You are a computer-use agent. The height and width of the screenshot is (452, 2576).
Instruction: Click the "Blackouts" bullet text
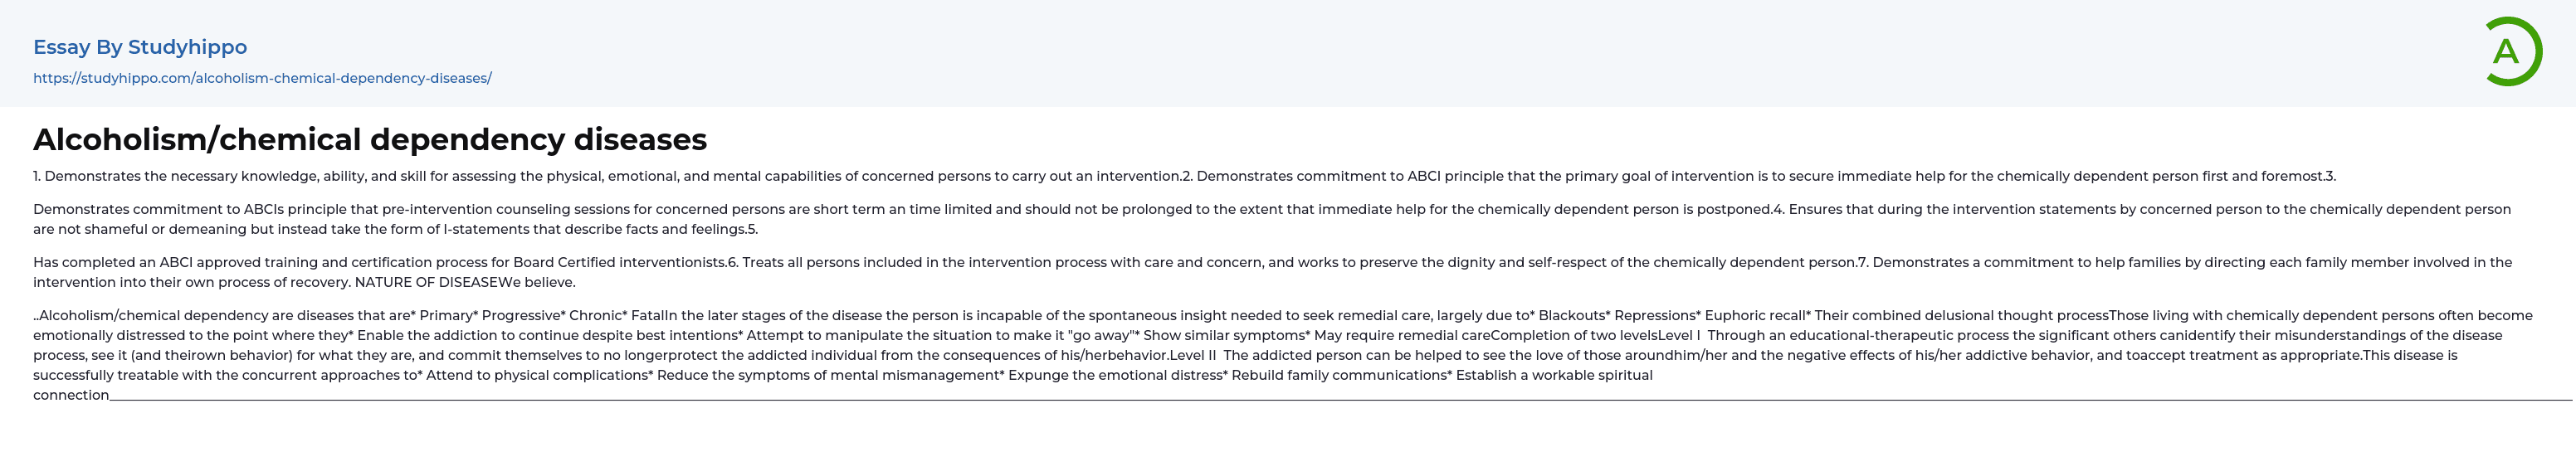[1571, 315]
